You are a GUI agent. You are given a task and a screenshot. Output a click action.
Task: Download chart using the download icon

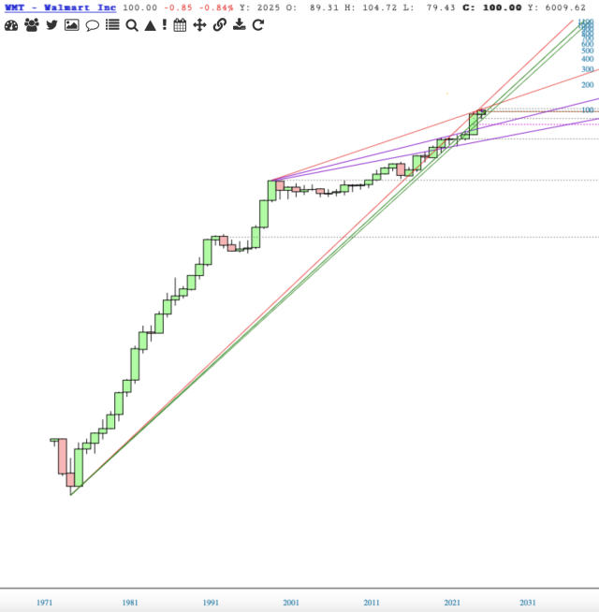[239, 25]
